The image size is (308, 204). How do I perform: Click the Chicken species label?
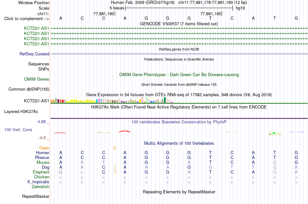41,177
